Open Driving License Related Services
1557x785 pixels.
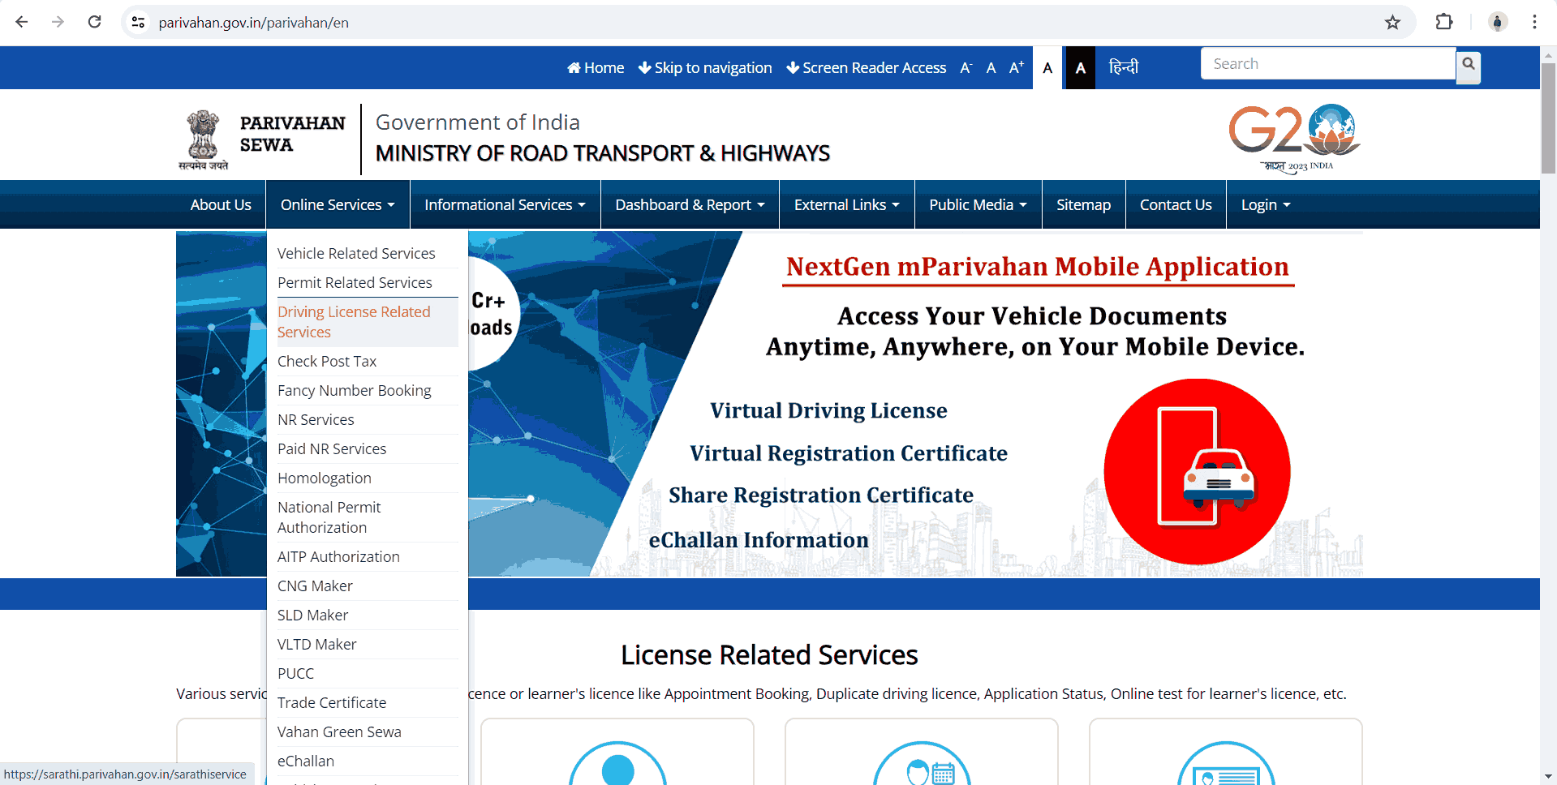pyautogui.click(x=367, y=322)
